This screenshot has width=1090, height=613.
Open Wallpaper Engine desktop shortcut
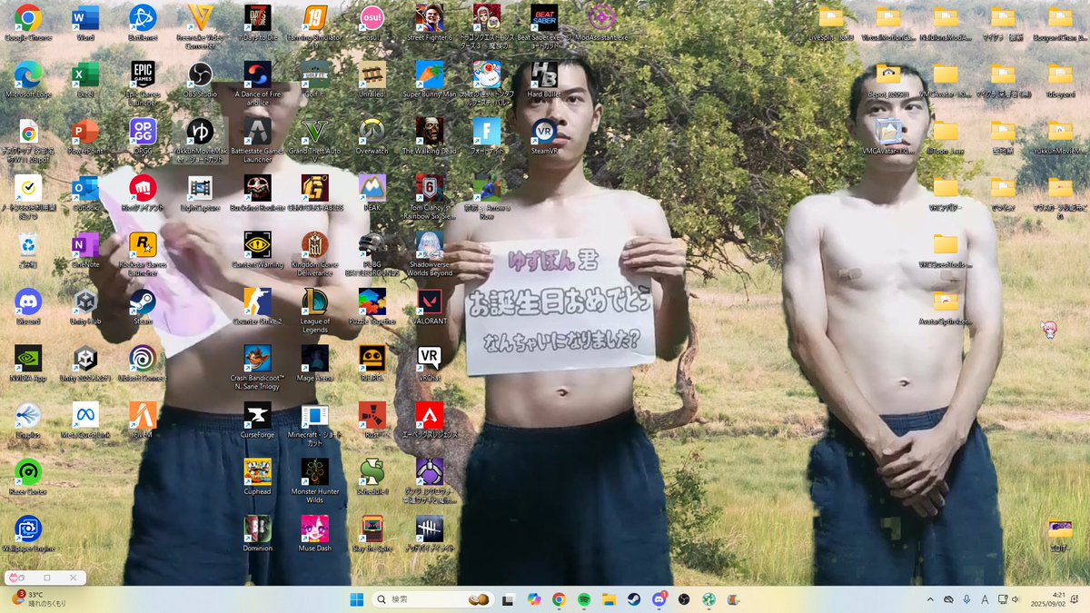pyautogui.click(x=28, y=533)
